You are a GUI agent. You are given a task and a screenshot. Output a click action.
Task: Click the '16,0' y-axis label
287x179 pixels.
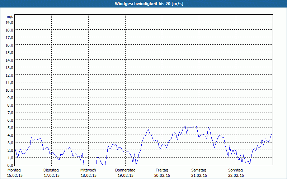point(9,45)
